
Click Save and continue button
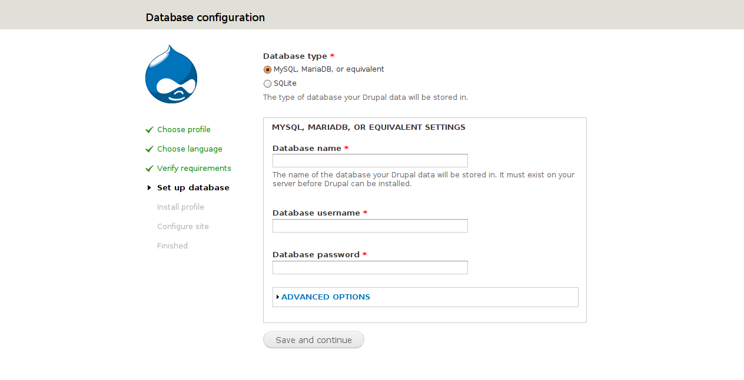[314, 339]
